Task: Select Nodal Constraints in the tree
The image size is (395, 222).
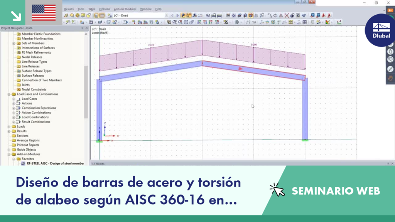Action: tap(34, 89)
